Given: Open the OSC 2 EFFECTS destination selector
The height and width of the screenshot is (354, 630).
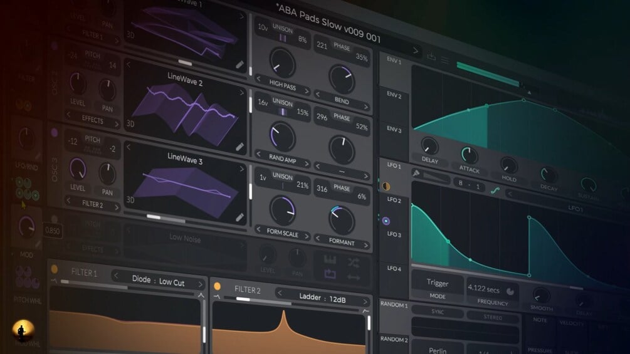Looking at the screenshot, I should pyautogui.click(x=92, y=119).
